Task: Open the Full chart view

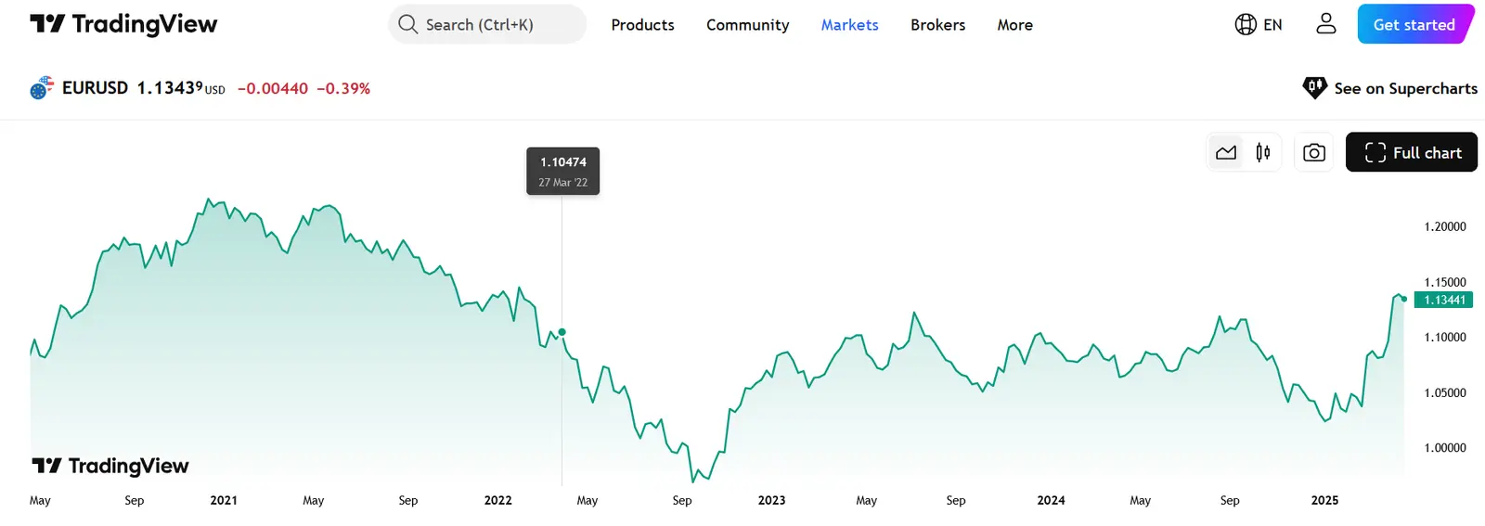Action: [1412, 153]
